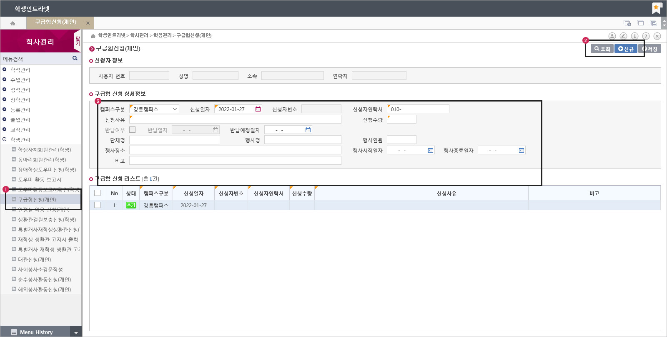This screenshot has width=667, height=337.
Task: Expand the Menu History panel arrow
Action: tap(76, 332)
